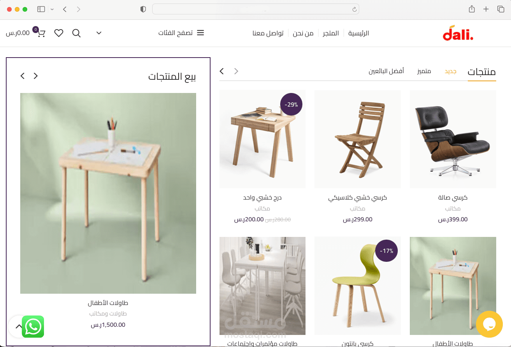The image size is (511, 347).
Task: Open the wishlist heart icon
Action: (x=59, y=33)
